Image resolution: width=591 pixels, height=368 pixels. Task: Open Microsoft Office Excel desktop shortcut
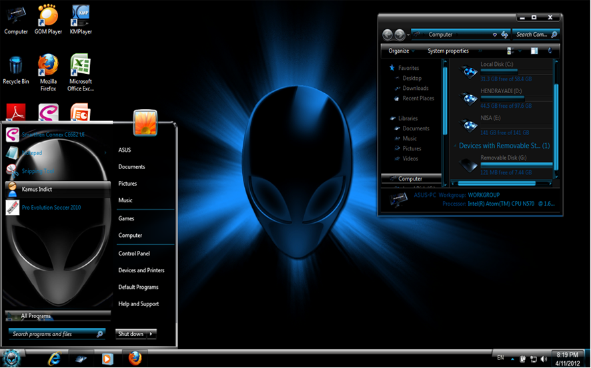pyautogui.click(x=81, y=73)
